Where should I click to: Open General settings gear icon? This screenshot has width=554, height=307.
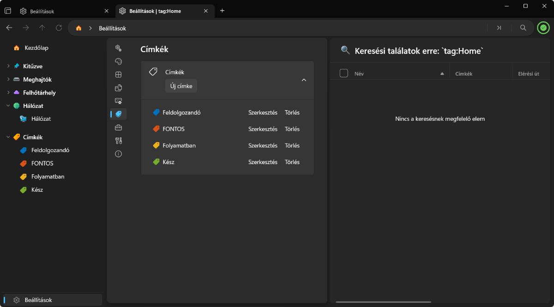click(x=118, y=48)
